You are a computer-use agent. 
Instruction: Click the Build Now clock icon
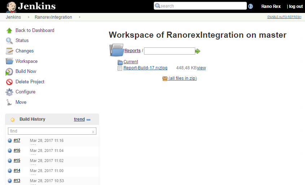click(9, 71)
